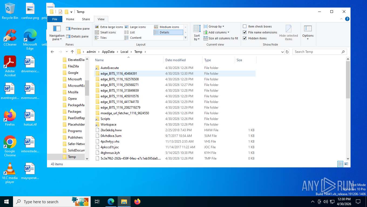The image size is (367, 207).
Task: Open the Recycle Bin desktop icon
Action: point(10,11)
